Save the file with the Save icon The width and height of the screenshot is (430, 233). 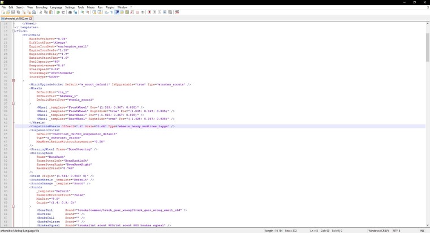click(13, 12)
